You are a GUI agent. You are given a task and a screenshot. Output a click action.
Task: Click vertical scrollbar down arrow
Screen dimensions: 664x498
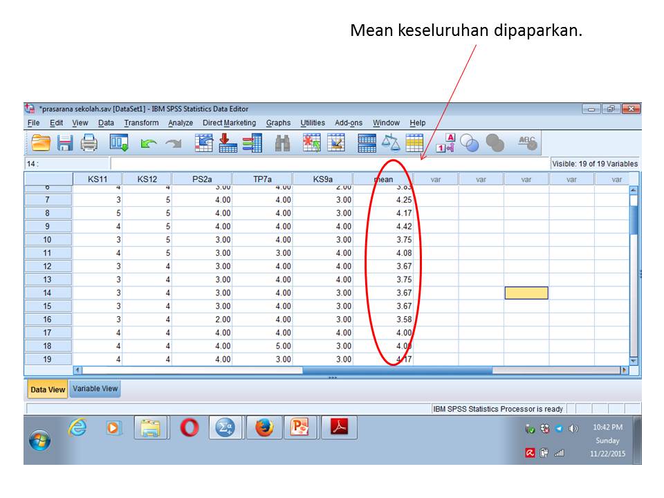coord(634,361)
